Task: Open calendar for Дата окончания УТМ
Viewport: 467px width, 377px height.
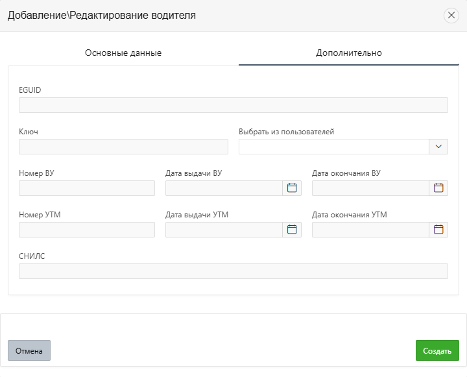Action: tap(438, 230)
